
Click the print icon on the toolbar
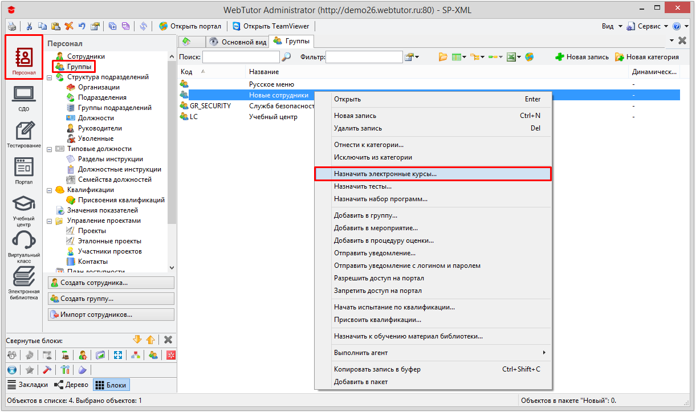point(11,26)
